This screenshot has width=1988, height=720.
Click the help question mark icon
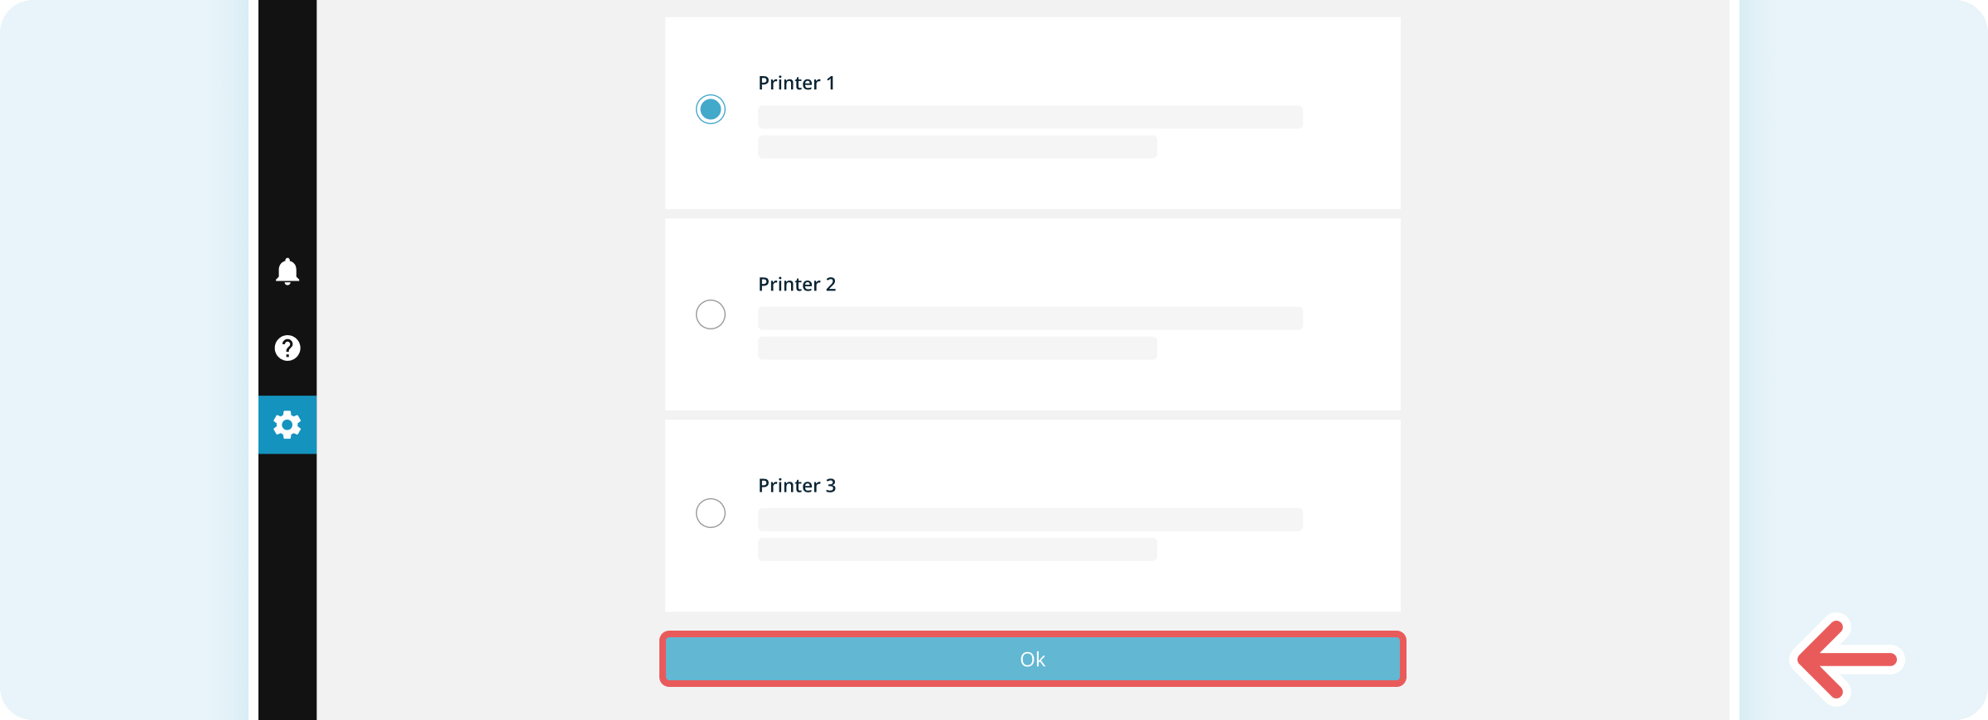287,348
